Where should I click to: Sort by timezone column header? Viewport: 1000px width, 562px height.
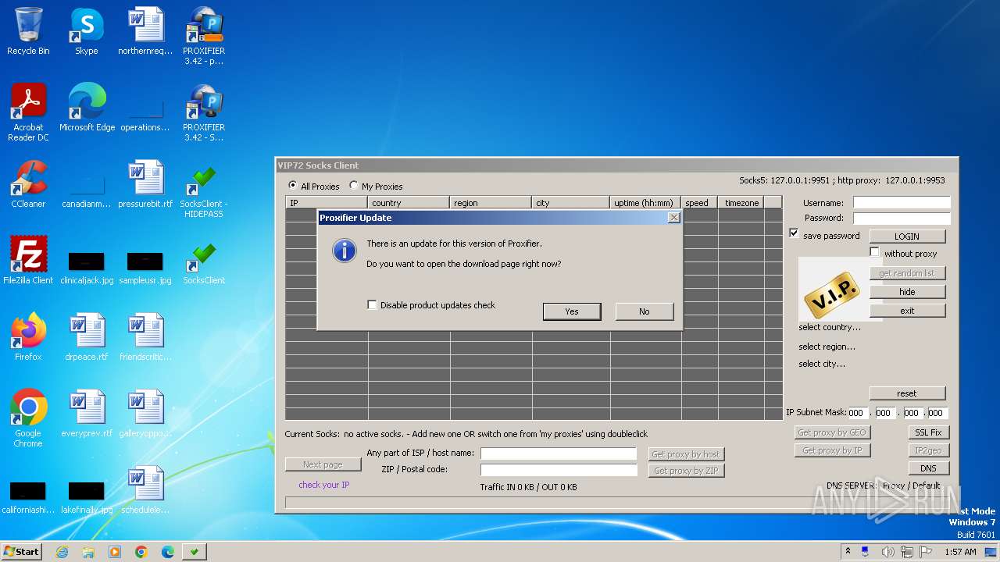click(x=741, y=203)
